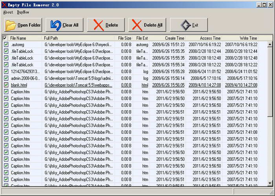
Task: Click the 2008/2/28 18:12:48 write time cell
Action: [241, 58]
